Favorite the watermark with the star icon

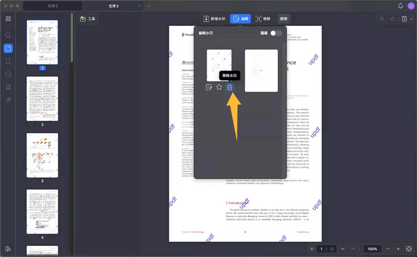tap(219, 87)
